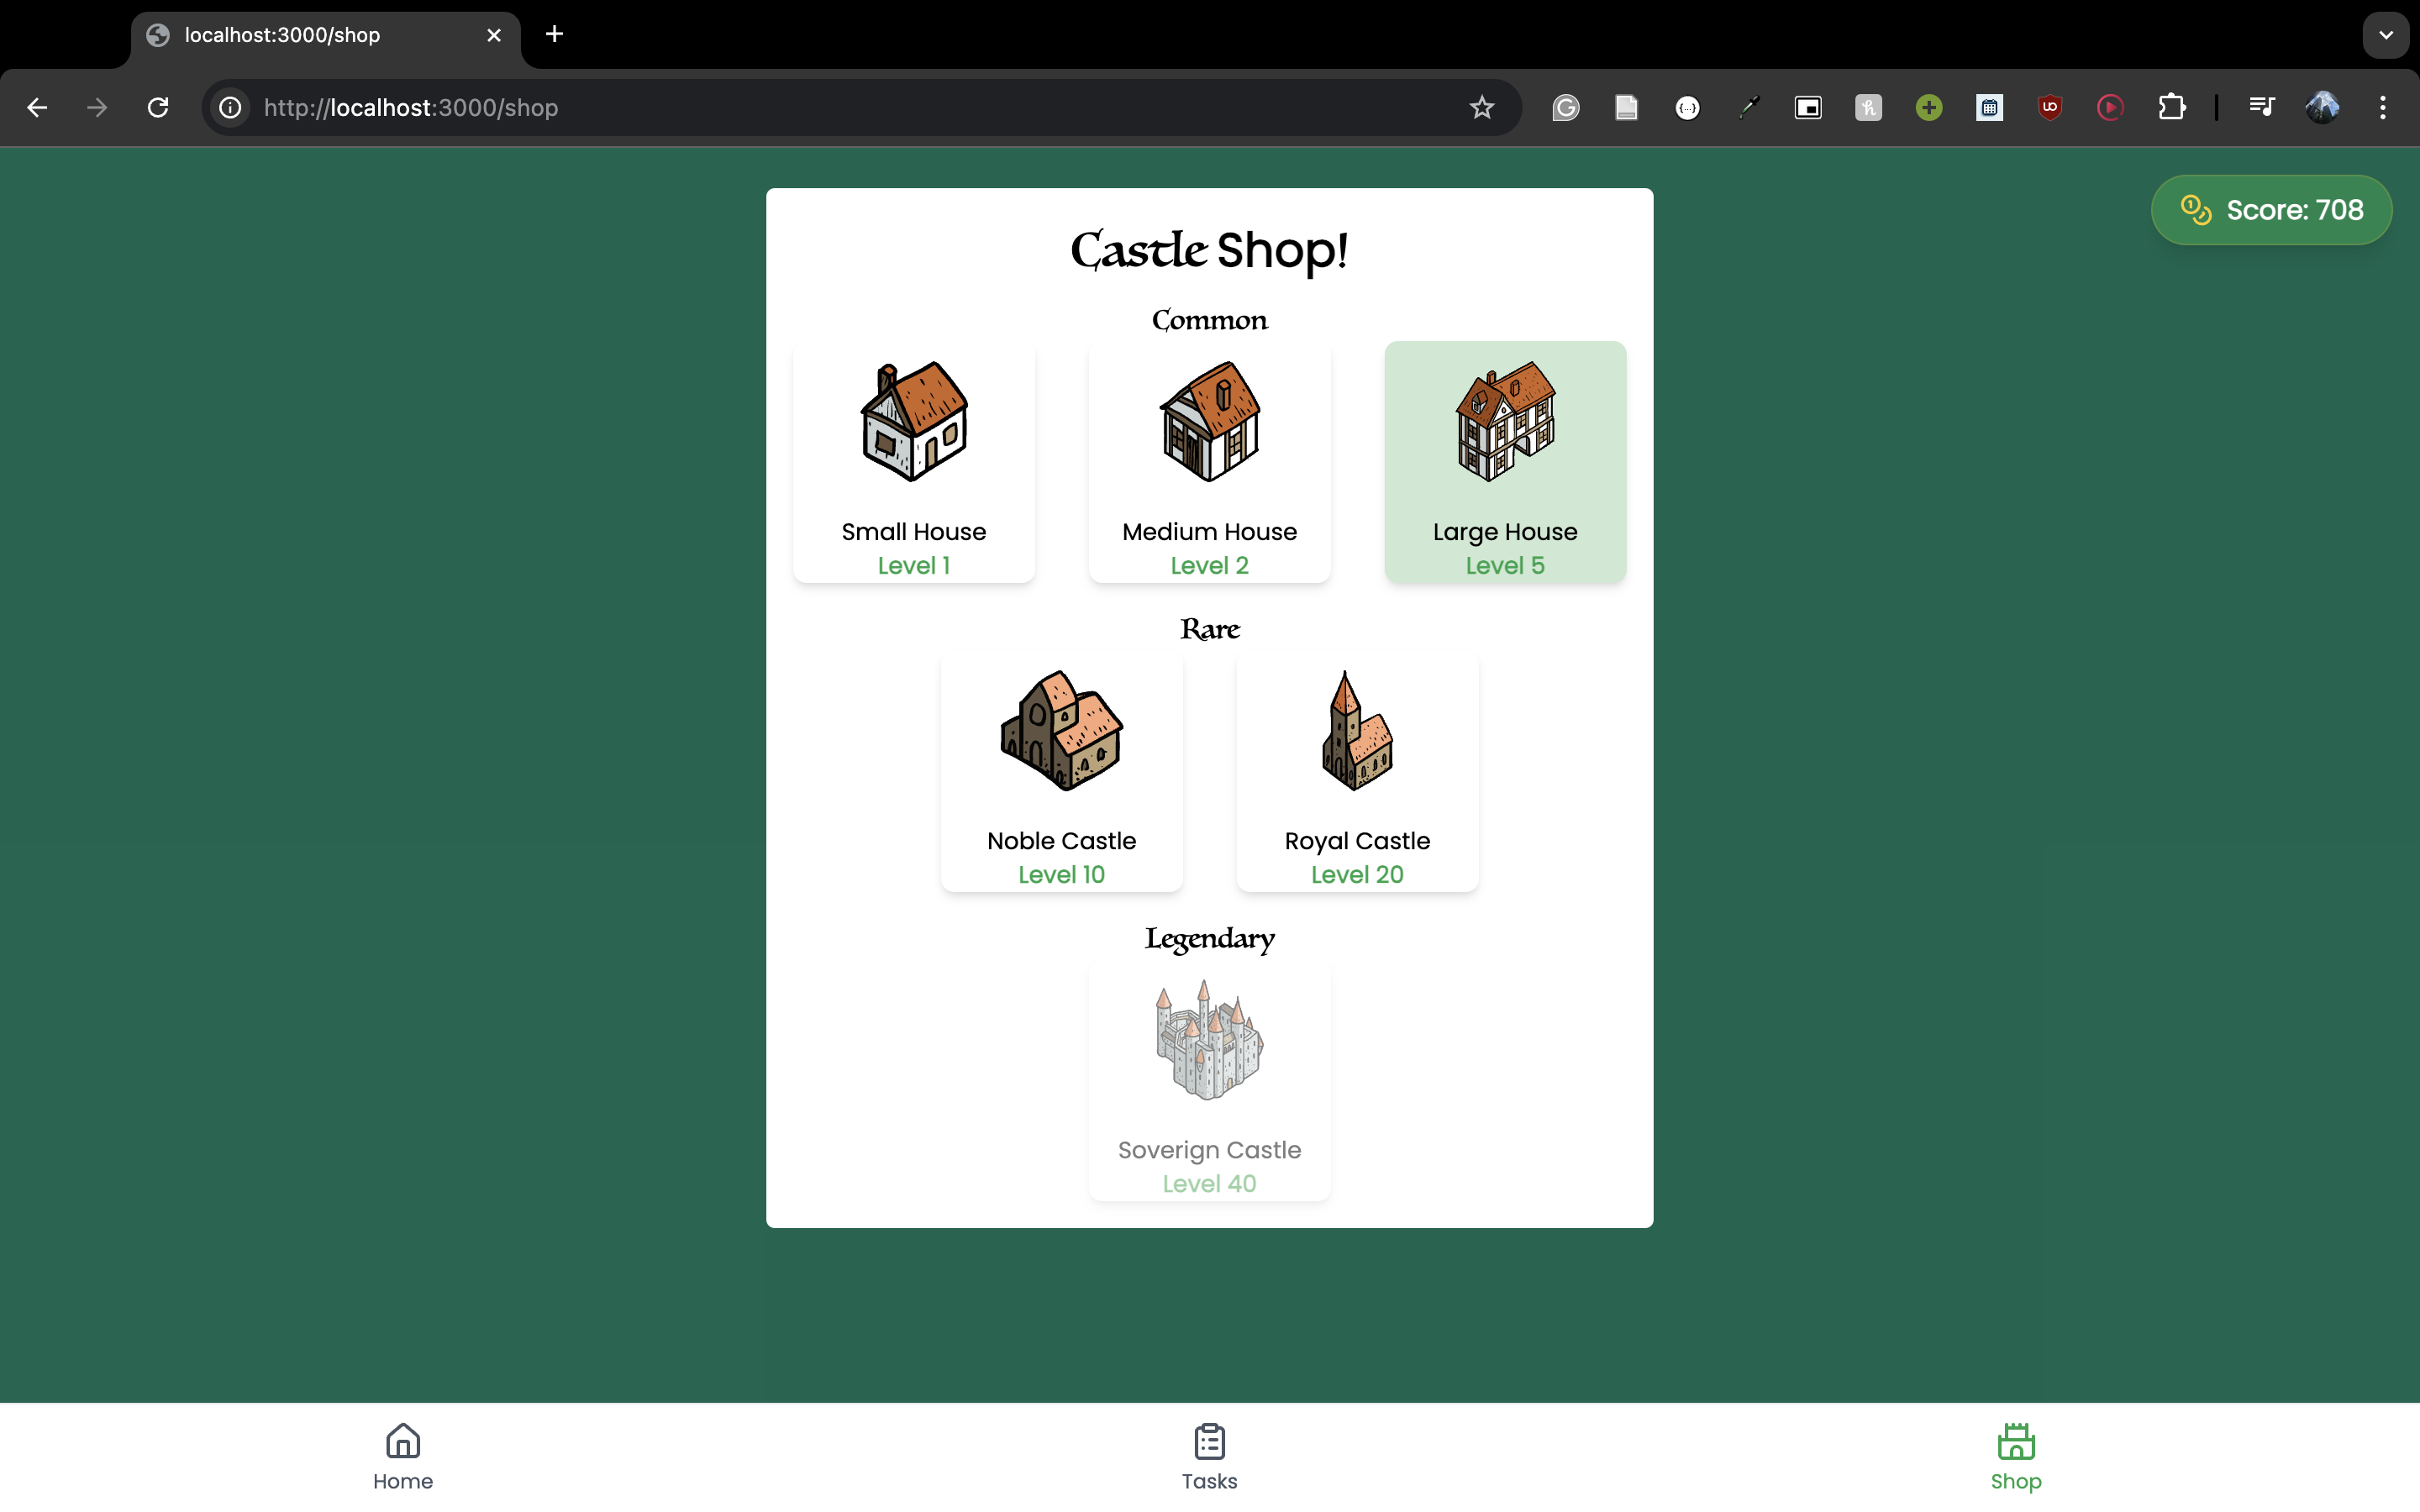Click the uBlock Origin shield icon

point(2049,107)
